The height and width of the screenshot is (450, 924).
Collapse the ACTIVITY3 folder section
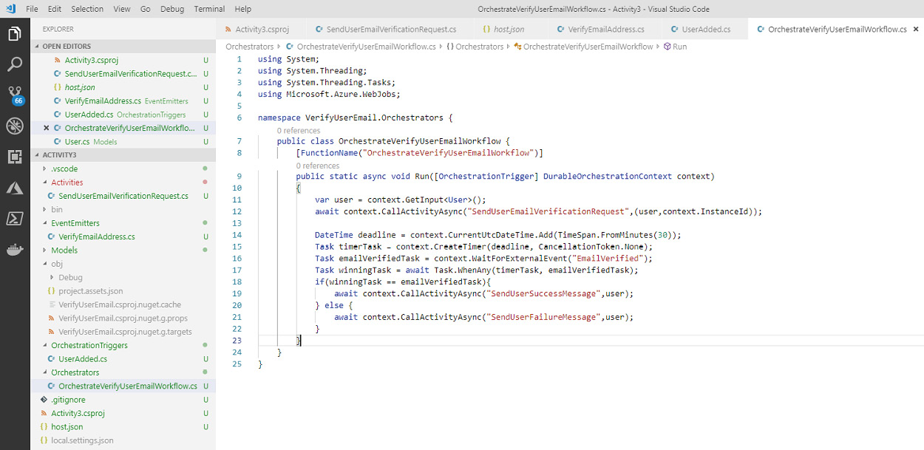click(123, 155)
